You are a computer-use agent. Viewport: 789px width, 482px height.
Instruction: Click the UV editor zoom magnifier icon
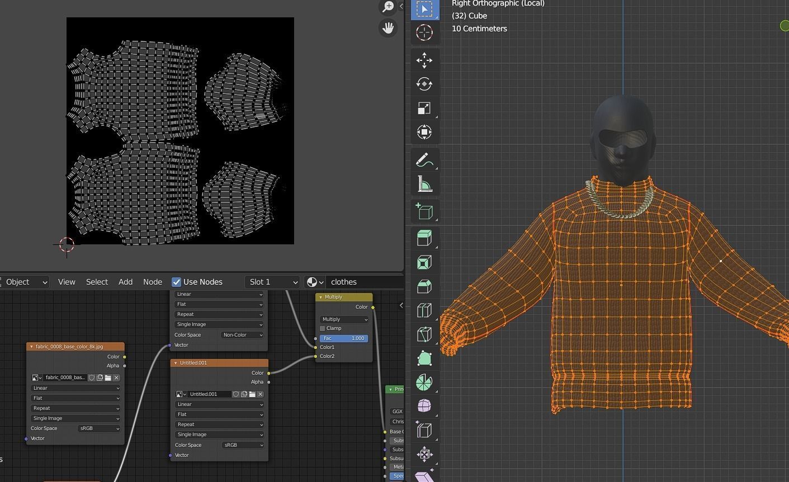[x=388, y=6]
